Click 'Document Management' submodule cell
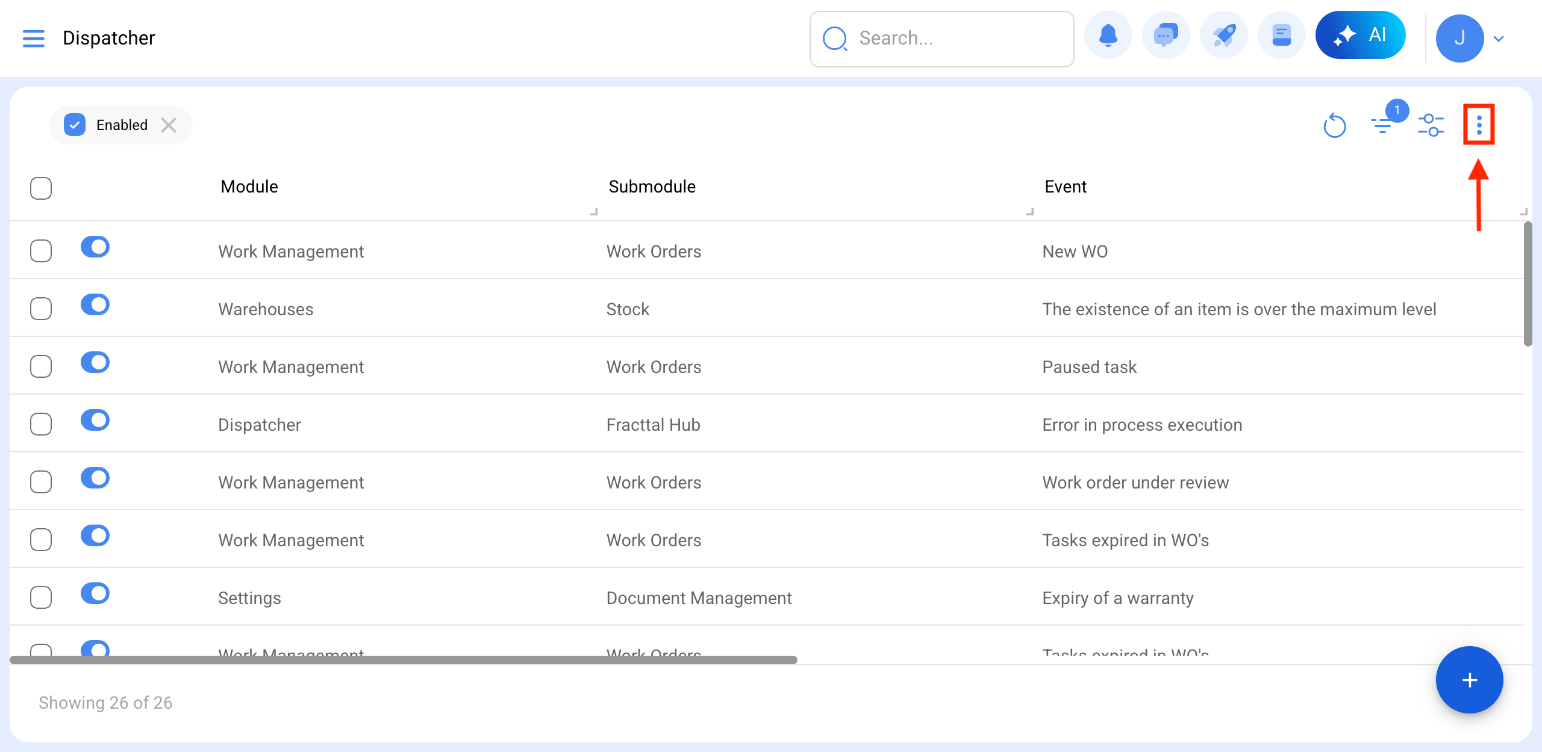 click(x=699, y=598)
